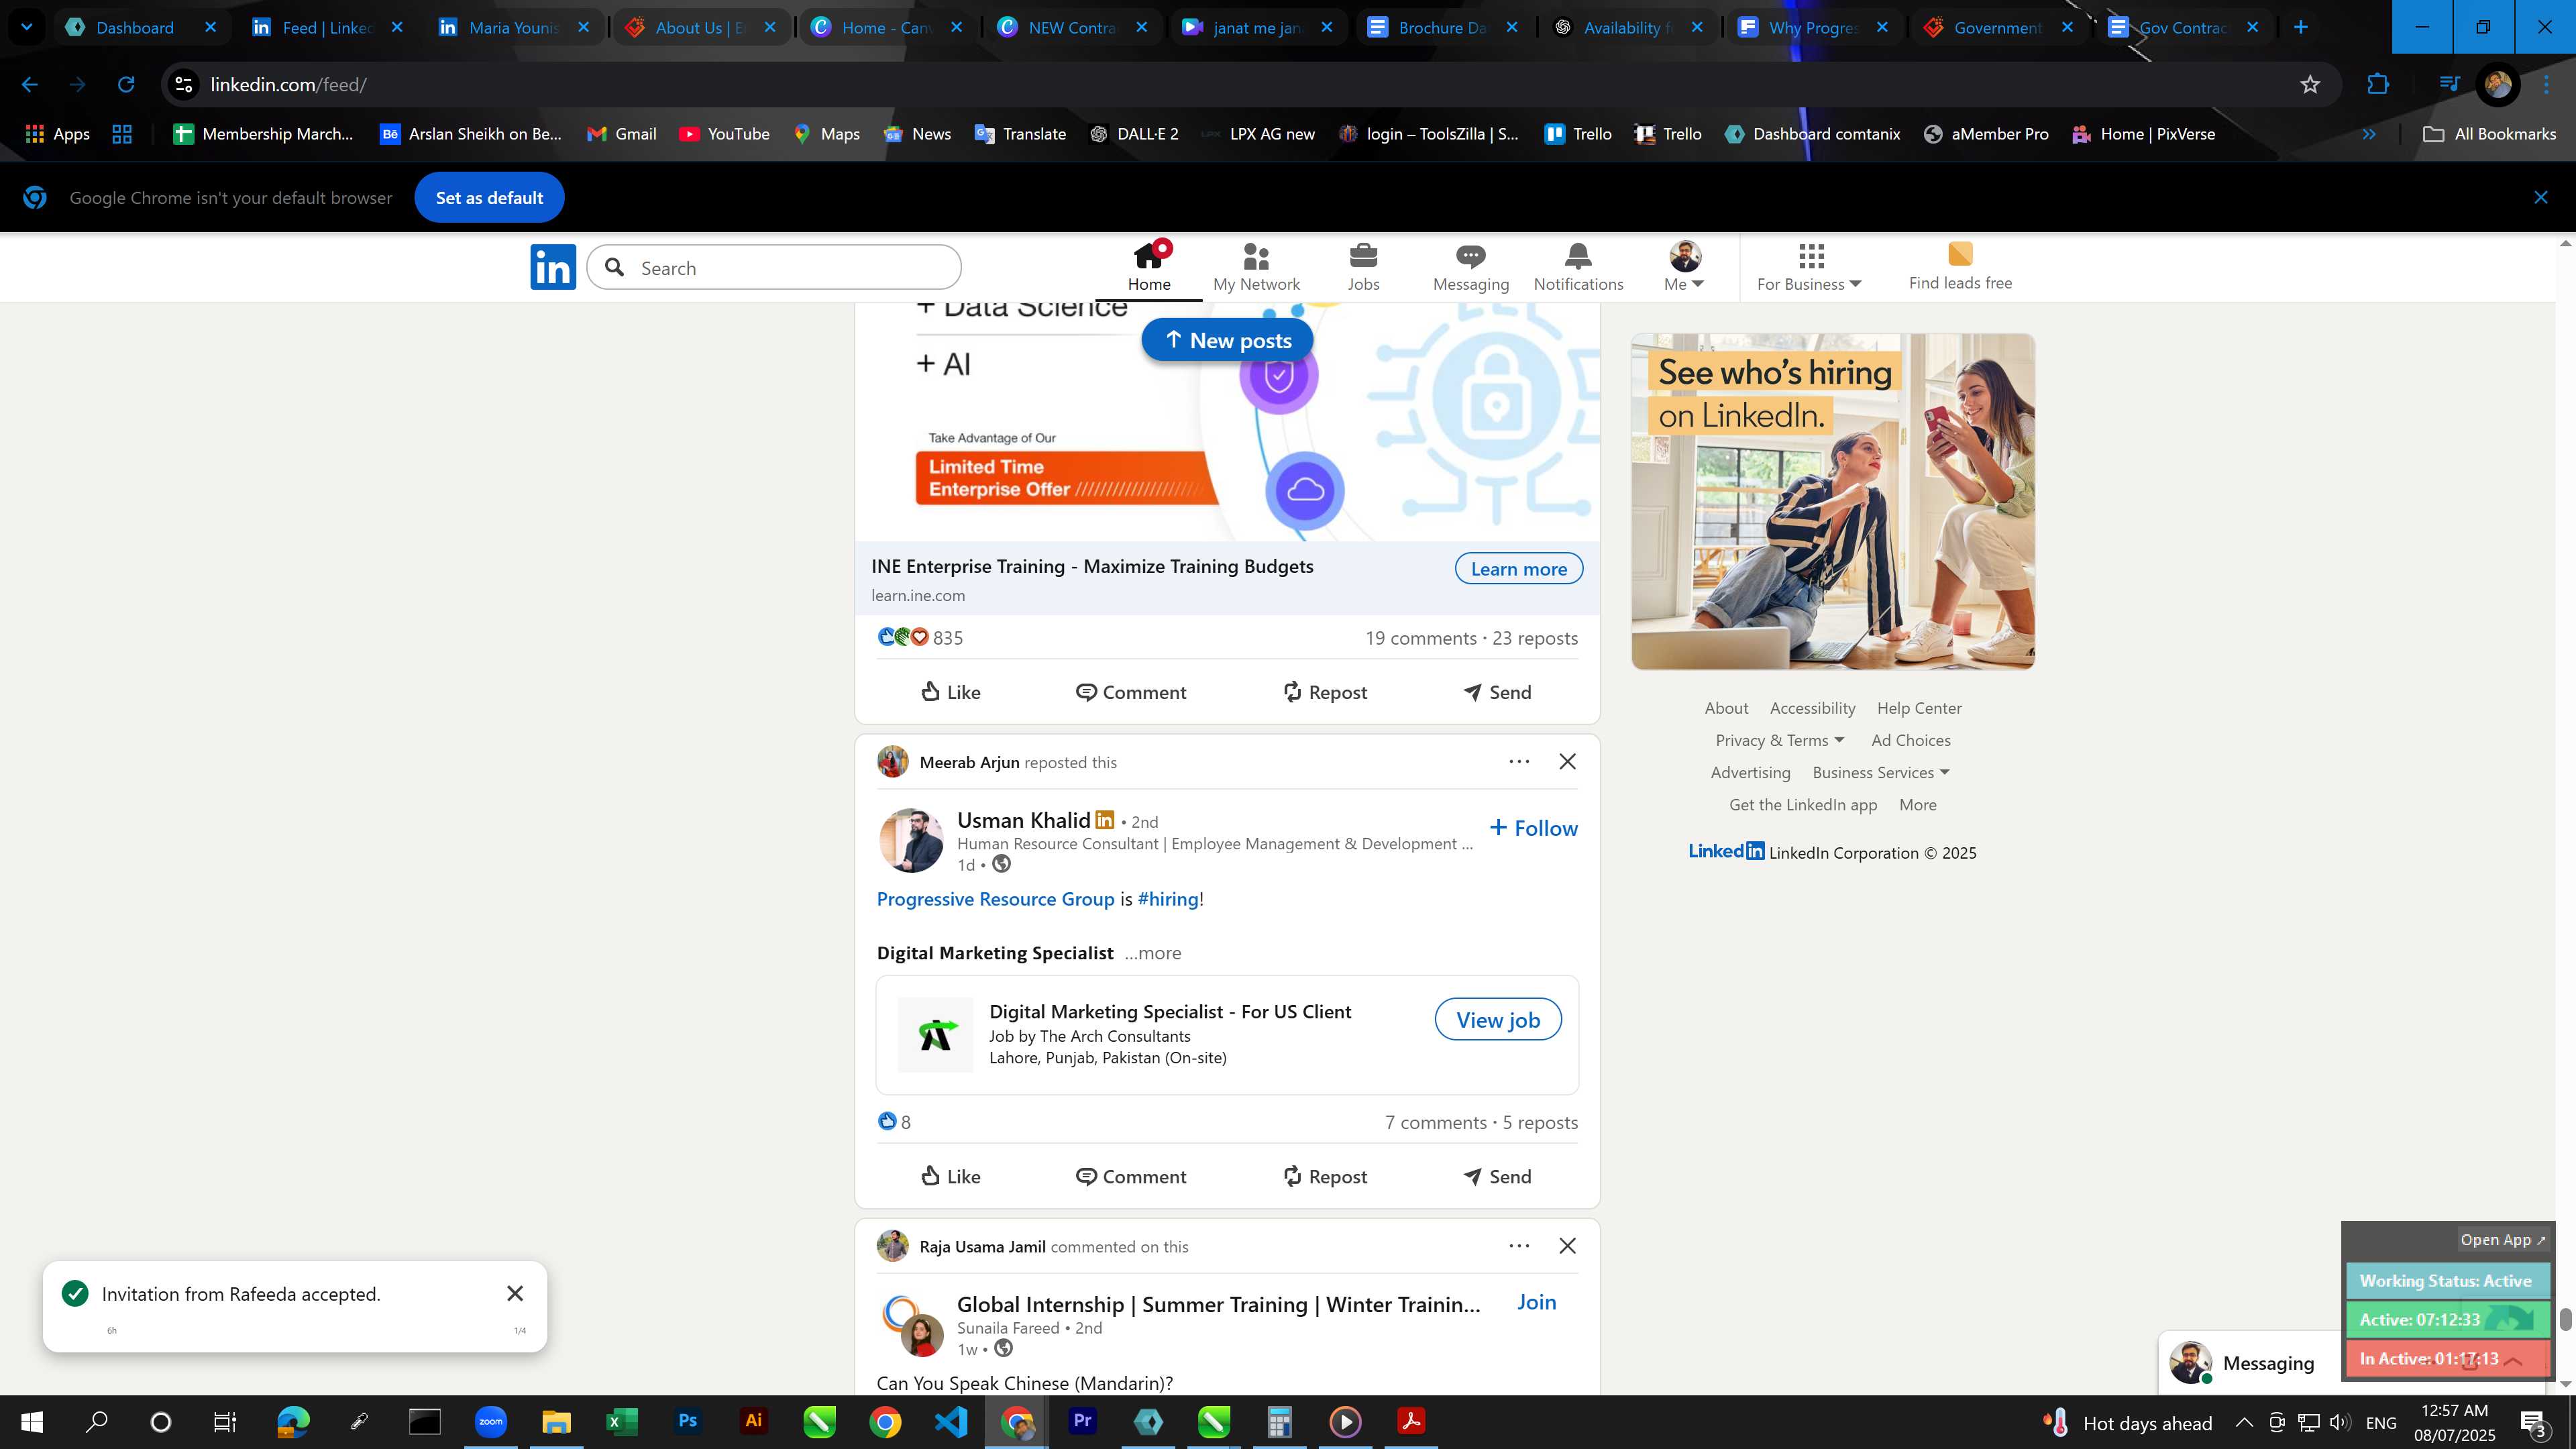Open Zoom from the taskbar
2576x1449 pixels.
coord(490,1421)
